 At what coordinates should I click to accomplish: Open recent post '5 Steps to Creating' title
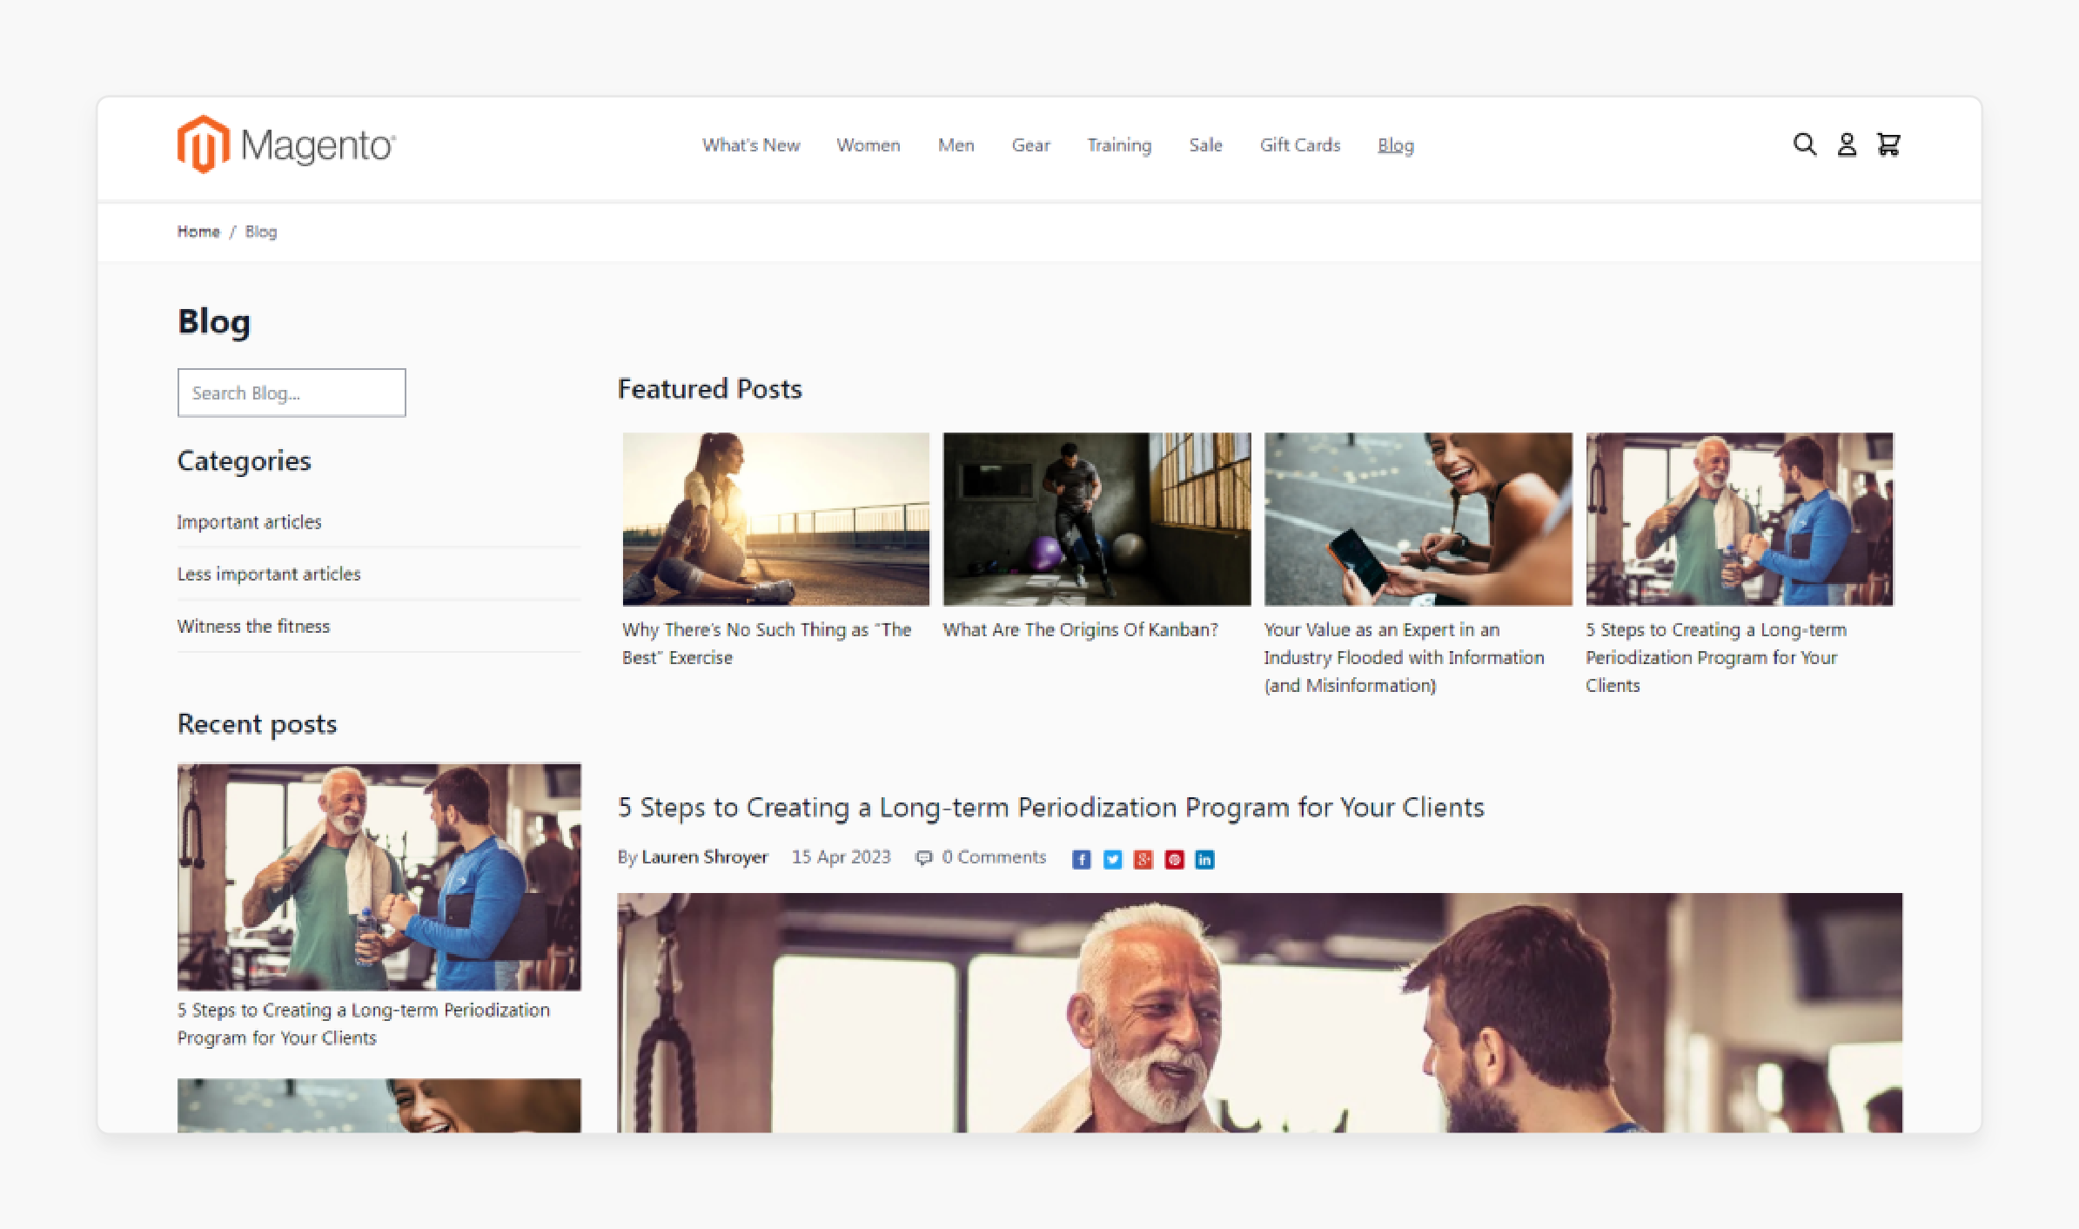click(x=364, y=1024)
